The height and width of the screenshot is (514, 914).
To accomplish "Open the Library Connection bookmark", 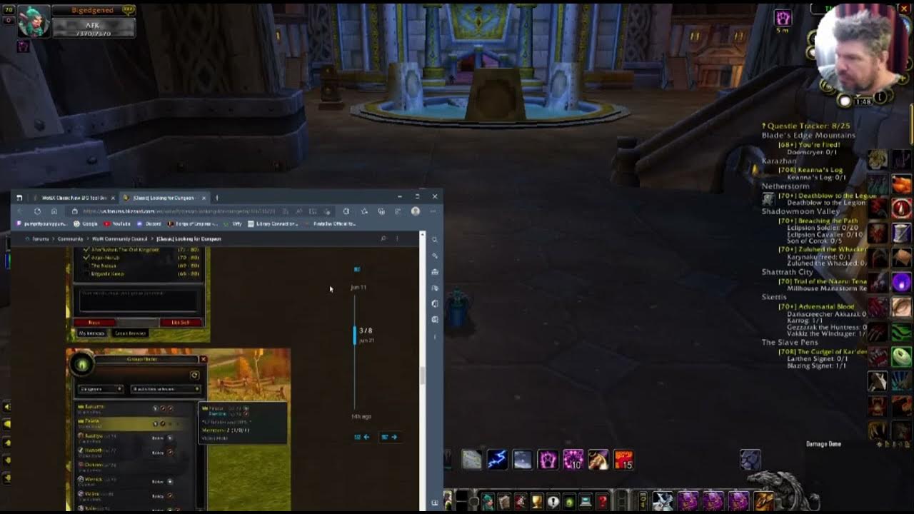I will point(274,223).
